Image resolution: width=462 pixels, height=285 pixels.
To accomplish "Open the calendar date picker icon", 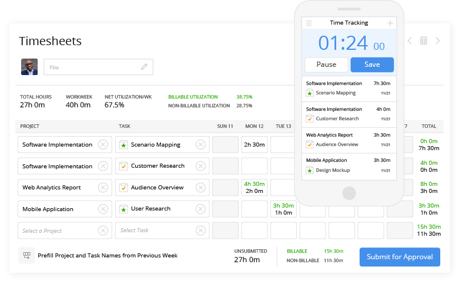I will point(423,41).
